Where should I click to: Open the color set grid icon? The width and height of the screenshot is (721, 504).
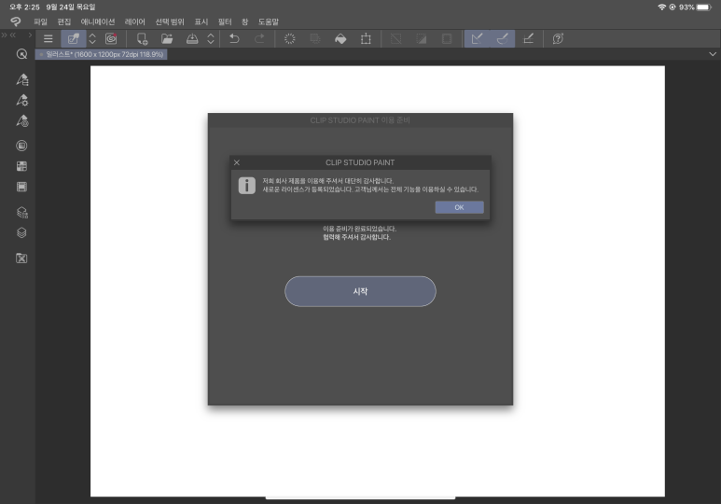pos(21,166)
